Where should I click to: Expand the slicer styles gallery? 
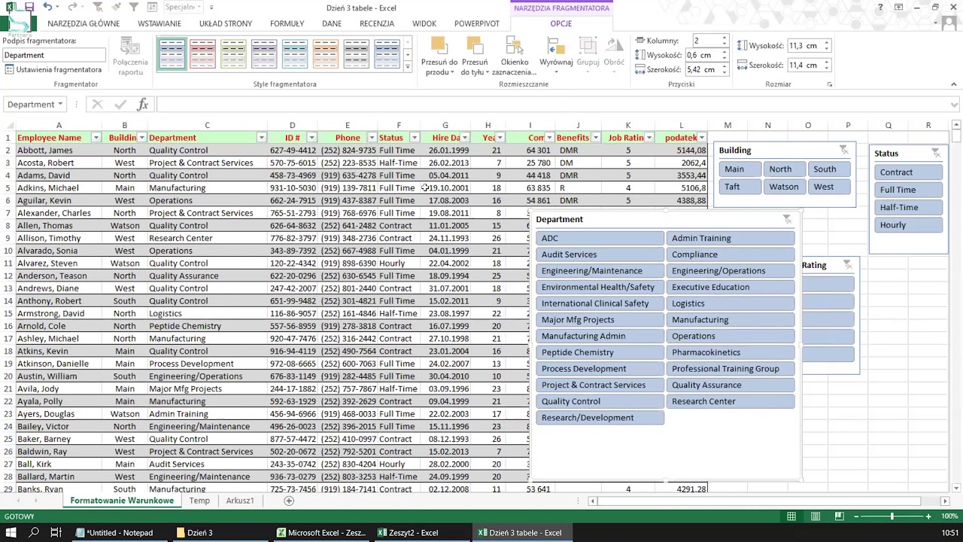tap(408, 68)
